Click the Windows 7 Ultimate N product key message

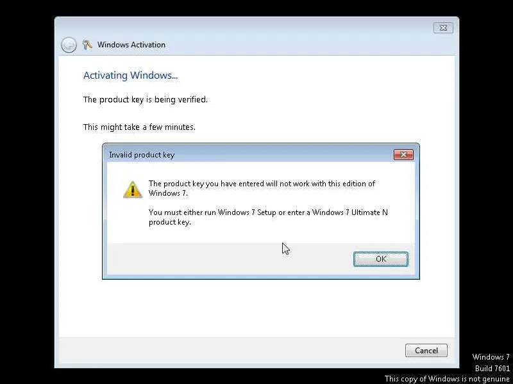[x=268, y=217]
